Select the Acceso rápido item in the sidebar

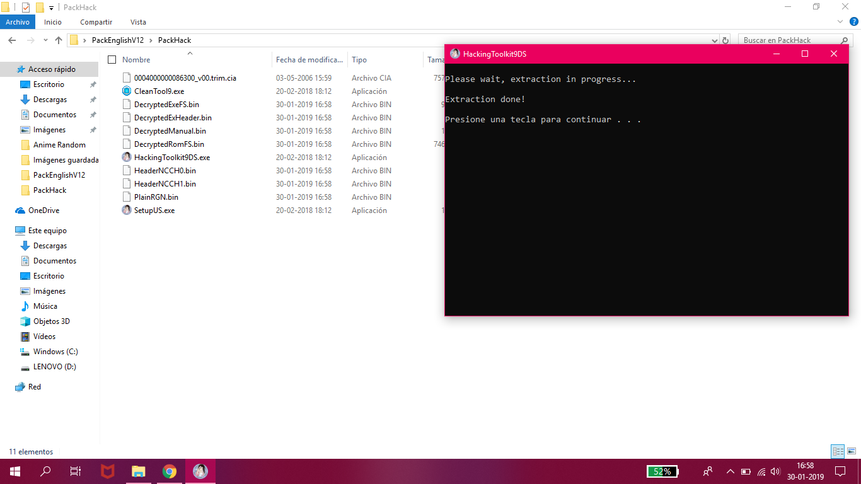[x=49, y=69]
